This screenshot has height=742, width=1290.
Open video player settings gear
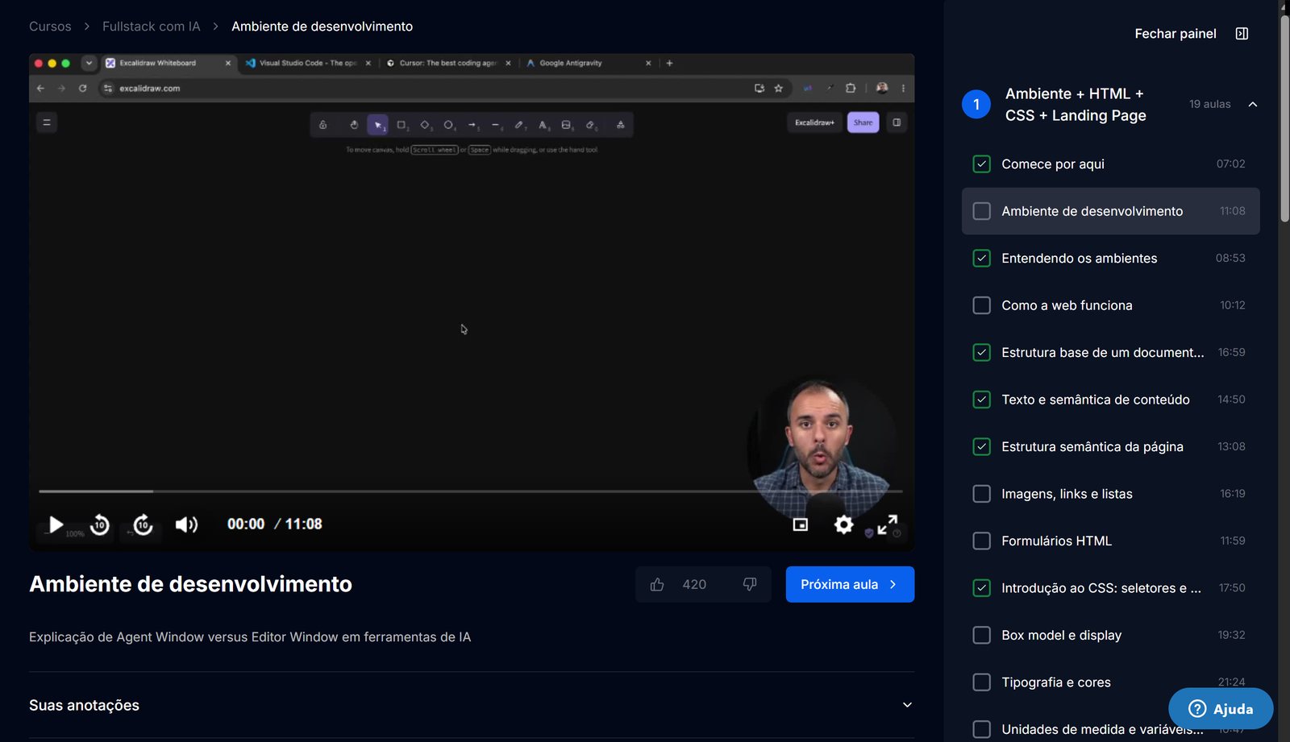(843, 524)
